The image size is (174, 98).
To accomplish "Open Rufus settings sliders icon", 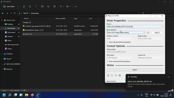I will pyautogui.click(x=116, y=75).
